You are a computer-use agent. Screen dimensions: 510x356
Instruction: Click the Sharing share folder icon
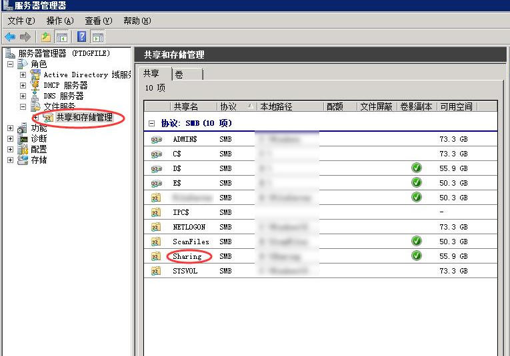point(156,256)
